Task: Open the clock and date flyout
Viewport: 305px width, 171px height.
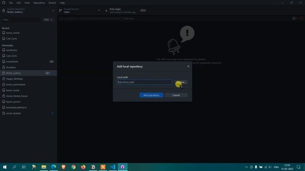Action: [x=287, y=167]
